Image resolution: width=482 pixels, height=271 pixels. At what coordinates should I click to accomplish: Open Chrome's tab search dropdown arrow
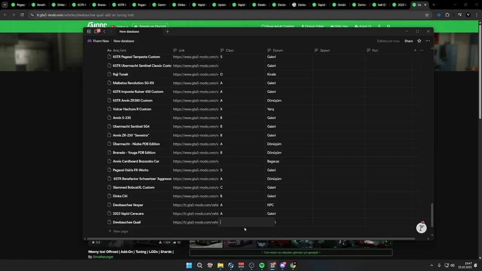[x=5, y=5]
